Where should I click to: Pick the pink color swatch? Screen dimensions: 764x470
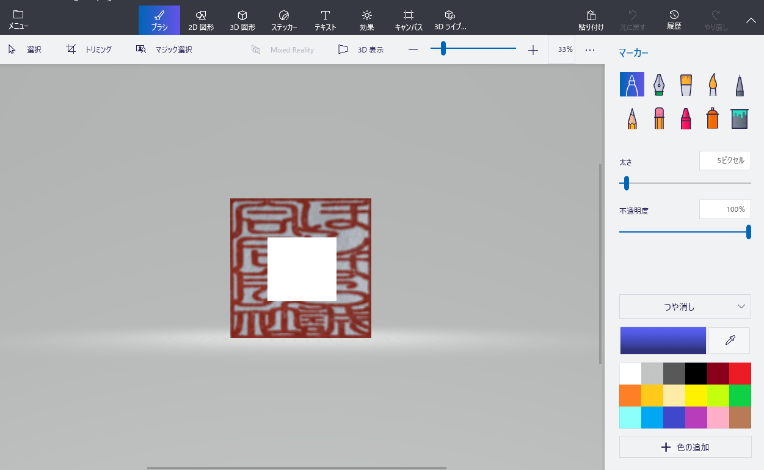[718, 418]
